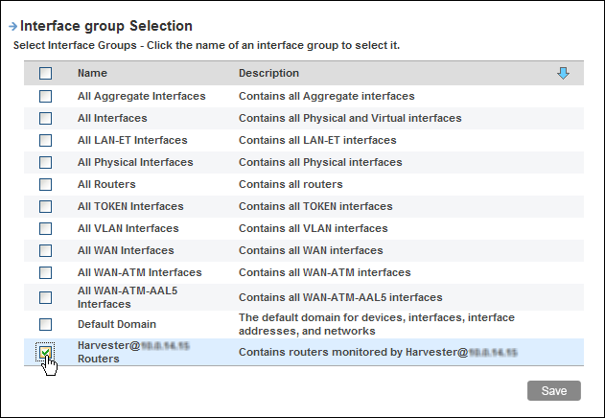Check the All Routers checkbox

point(46,185)
